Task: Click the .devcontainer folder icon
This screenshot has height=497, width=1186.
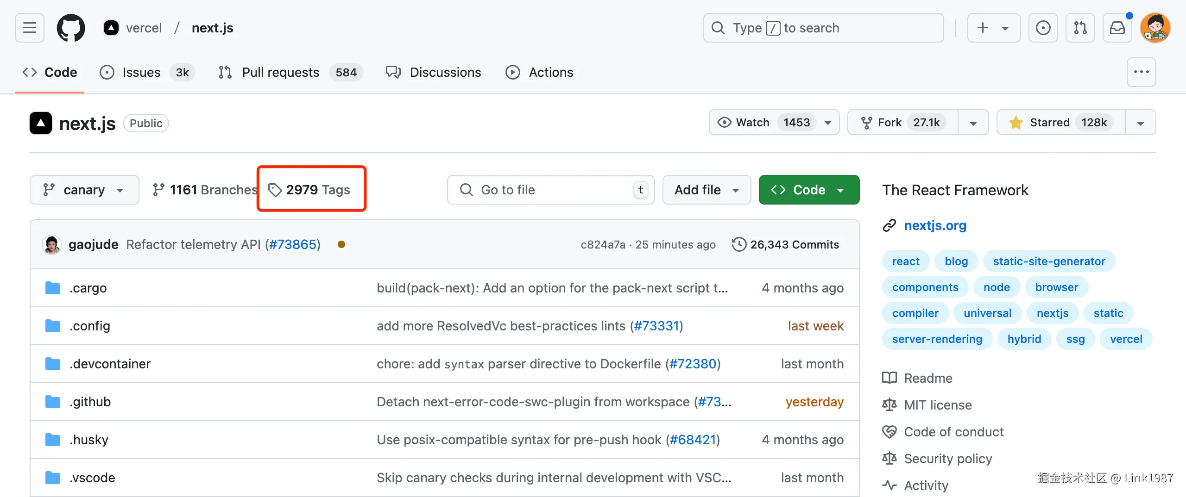Action: pos(53,364)
